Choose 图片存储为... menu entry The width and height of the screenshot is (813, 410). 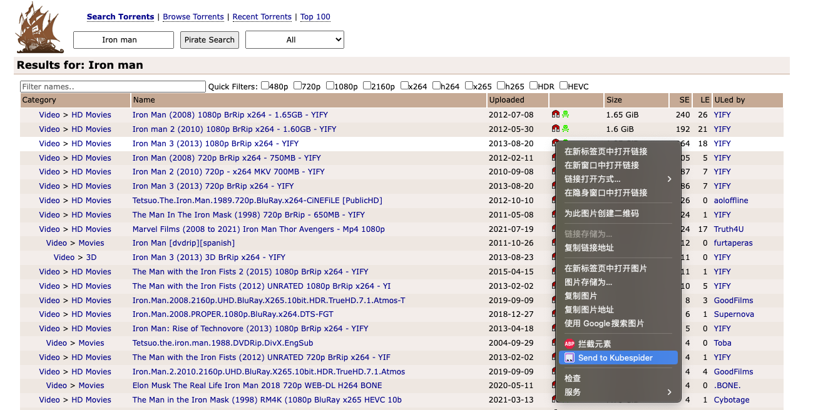pyautogui.click(x=617, y=282)
